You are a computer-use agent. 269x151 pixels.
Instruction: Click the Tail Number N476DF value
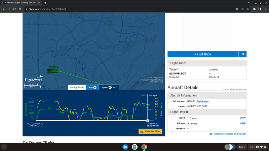click(191, 101)
